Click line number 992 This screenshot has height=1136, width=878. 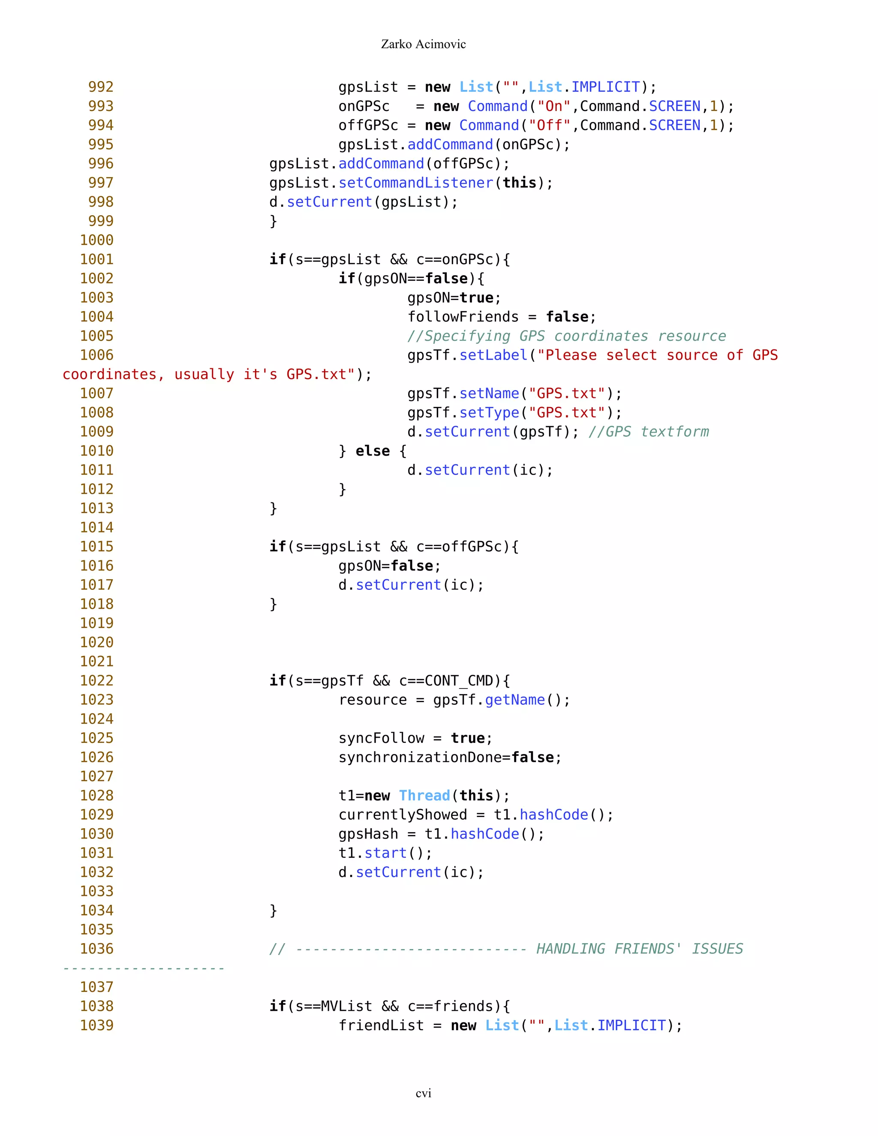coord(100,87)
